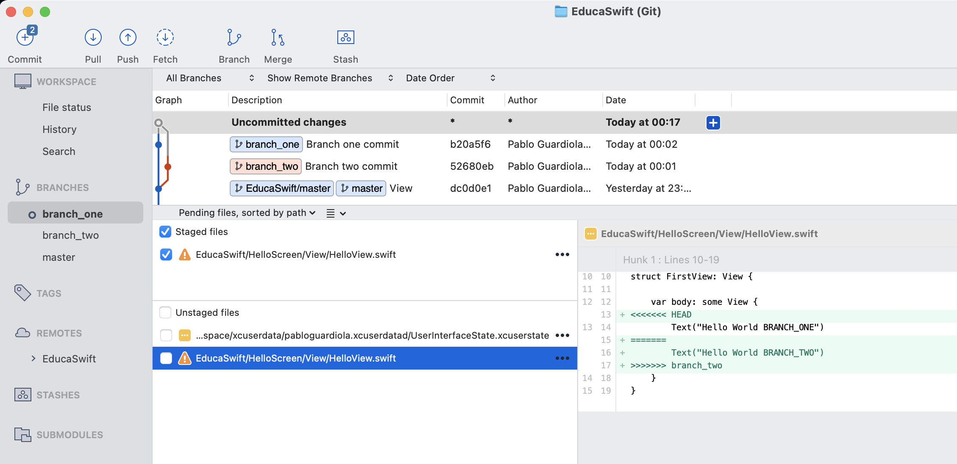Viewport: 957px width, 464px height.
Task: Open the Merge tool icon
Action: [278, 38]
